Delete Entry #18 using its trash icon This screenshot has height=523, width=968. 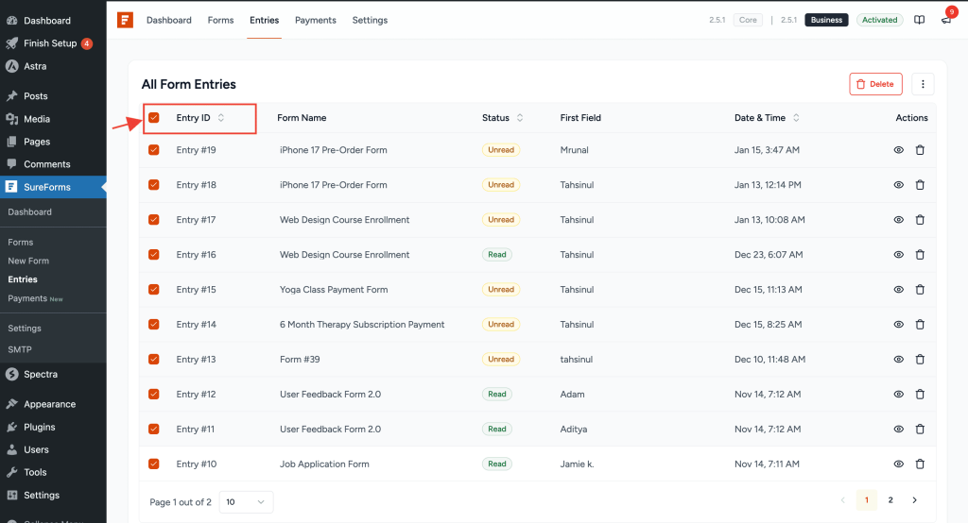(920, 185)
